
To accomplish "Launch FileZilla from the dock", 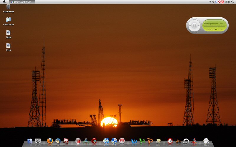I will point(66,141).
